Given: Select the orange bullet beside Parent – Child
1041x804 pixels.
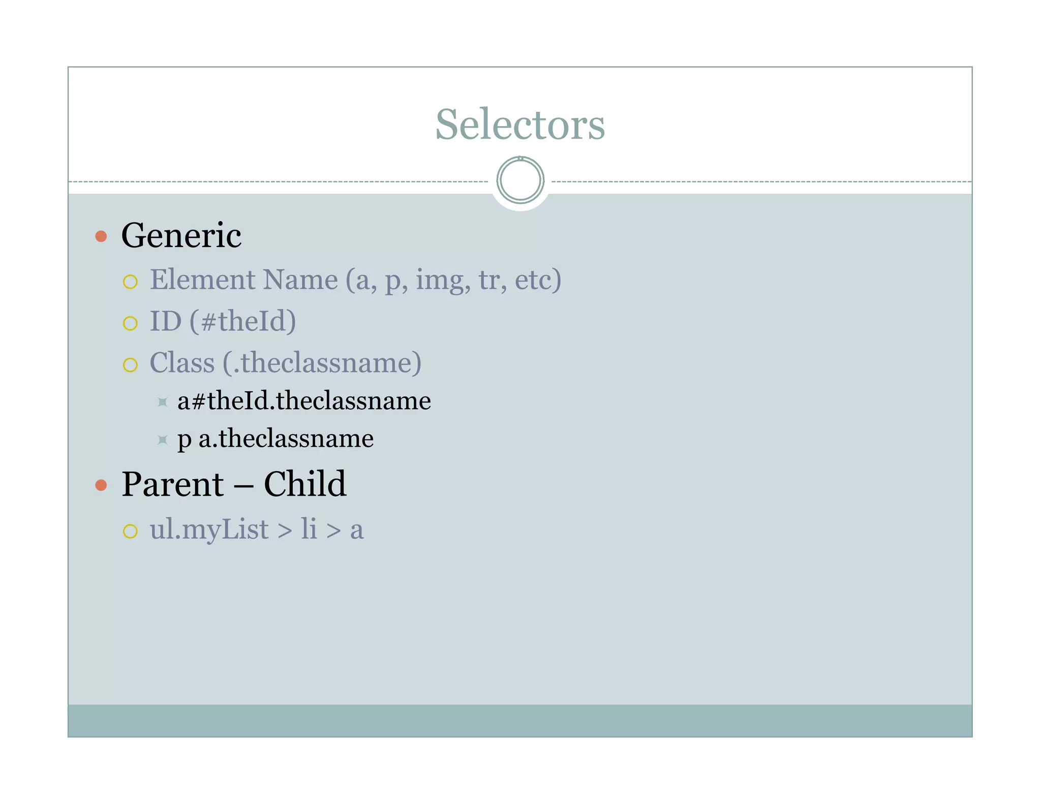Looking at the screenshot, I should coord(101,485).
